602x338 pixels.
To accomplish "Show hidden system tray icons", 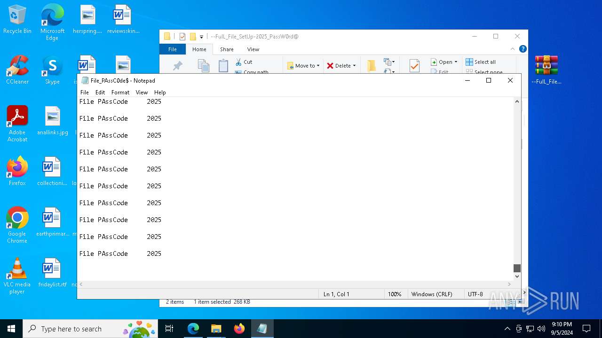I will (x=507, y=329).
